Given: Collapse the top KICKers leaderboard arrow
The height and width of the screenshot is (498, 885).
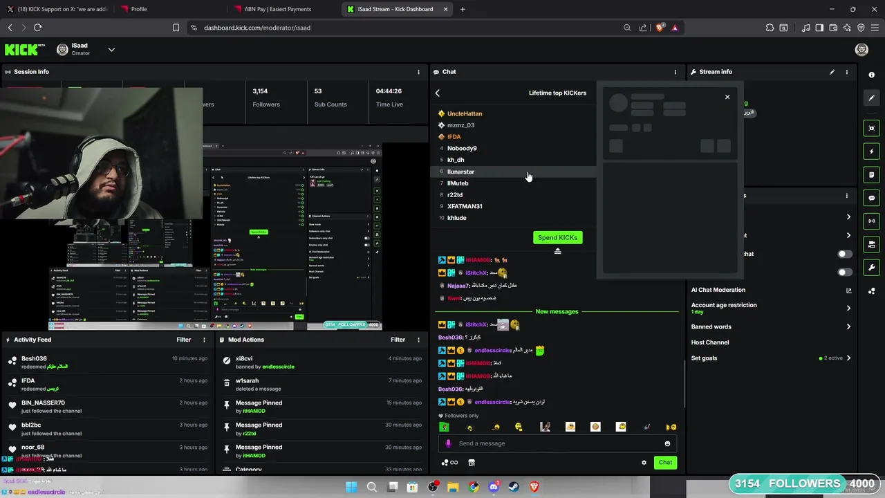Looking at the screenshot, I should tap(558, 251).
